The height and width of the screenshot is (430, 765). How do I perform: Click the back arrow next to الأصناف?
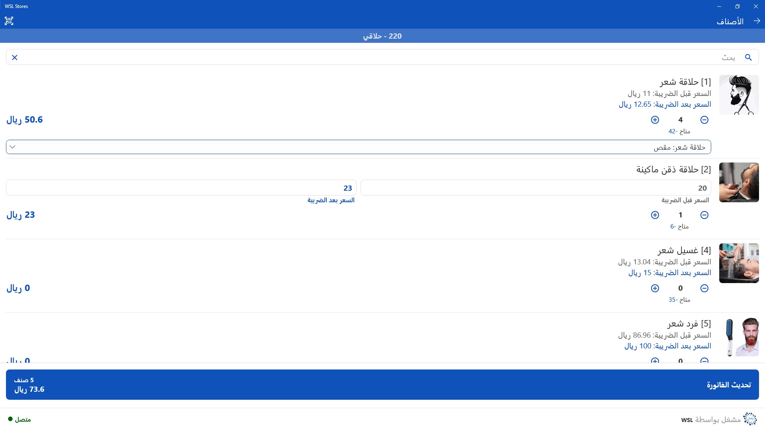click(x=757, y=21)
